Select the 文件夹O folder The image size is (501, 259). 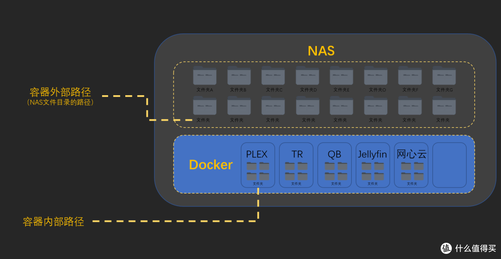[376, 76]
